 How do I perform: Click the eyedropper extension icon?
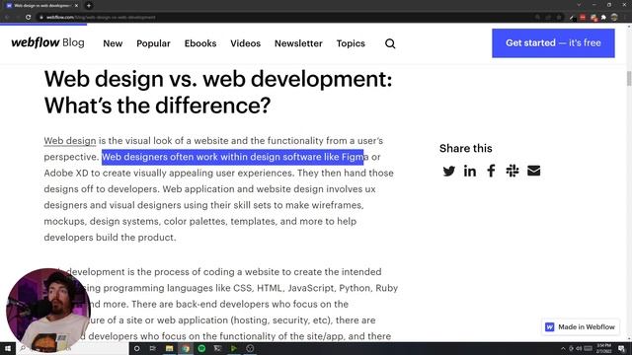(572, 18)
